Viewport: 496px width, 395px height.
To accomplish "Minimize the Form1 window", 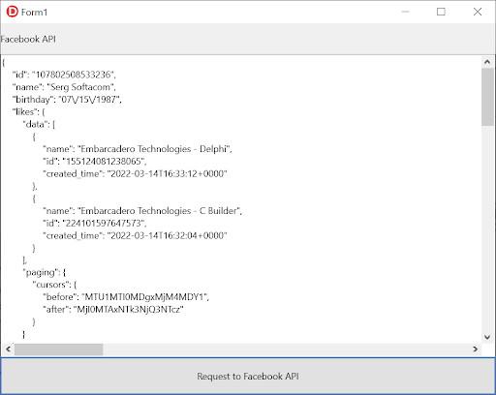I will point(405,12).
